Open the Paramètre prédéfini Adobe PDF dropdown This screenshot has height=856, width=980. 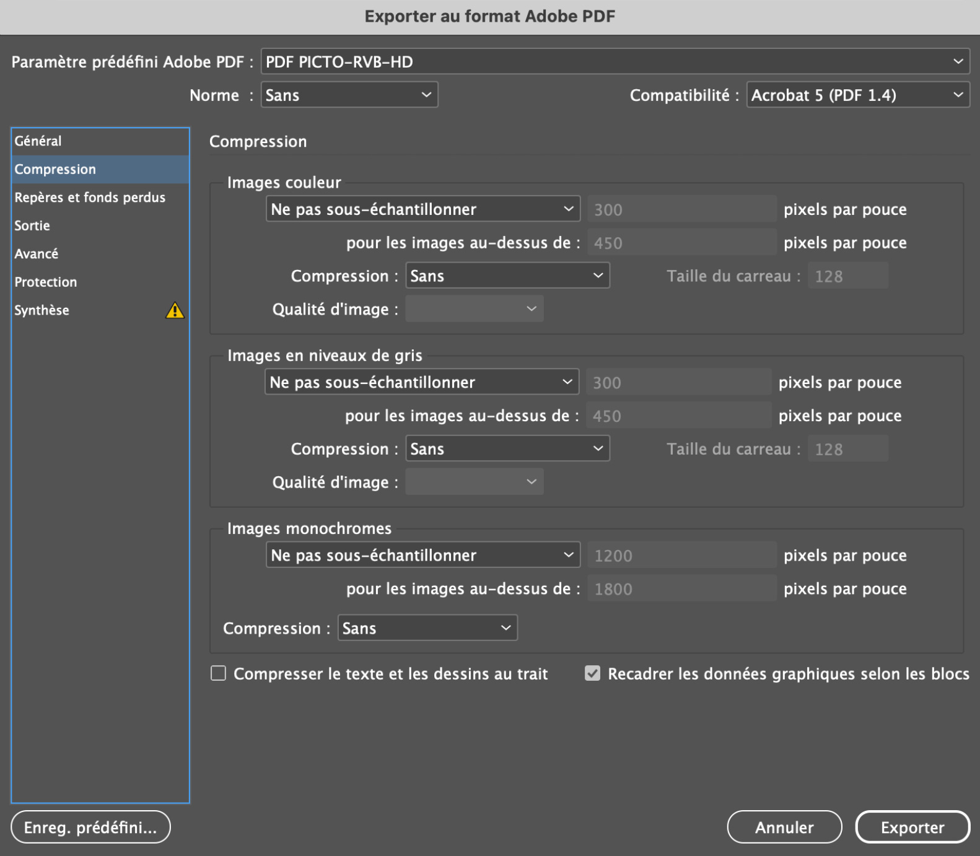pyautogui.click(x=615, y=62)
